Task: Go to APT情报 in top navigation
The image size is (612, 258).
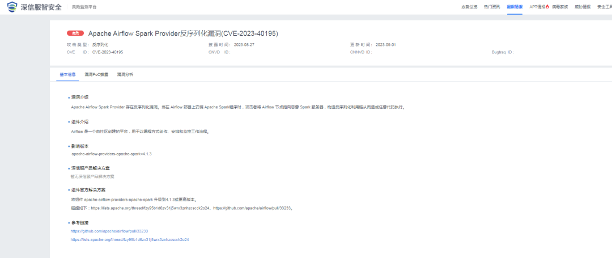Action: pos(537,7)
